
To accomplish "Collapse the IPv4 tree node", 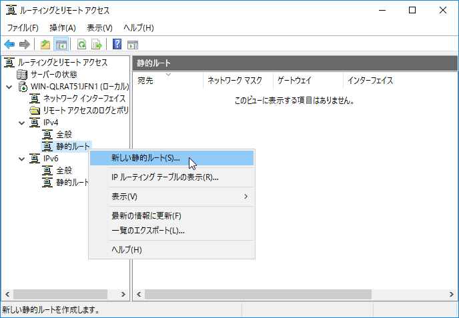I will (x=22, y=123).
